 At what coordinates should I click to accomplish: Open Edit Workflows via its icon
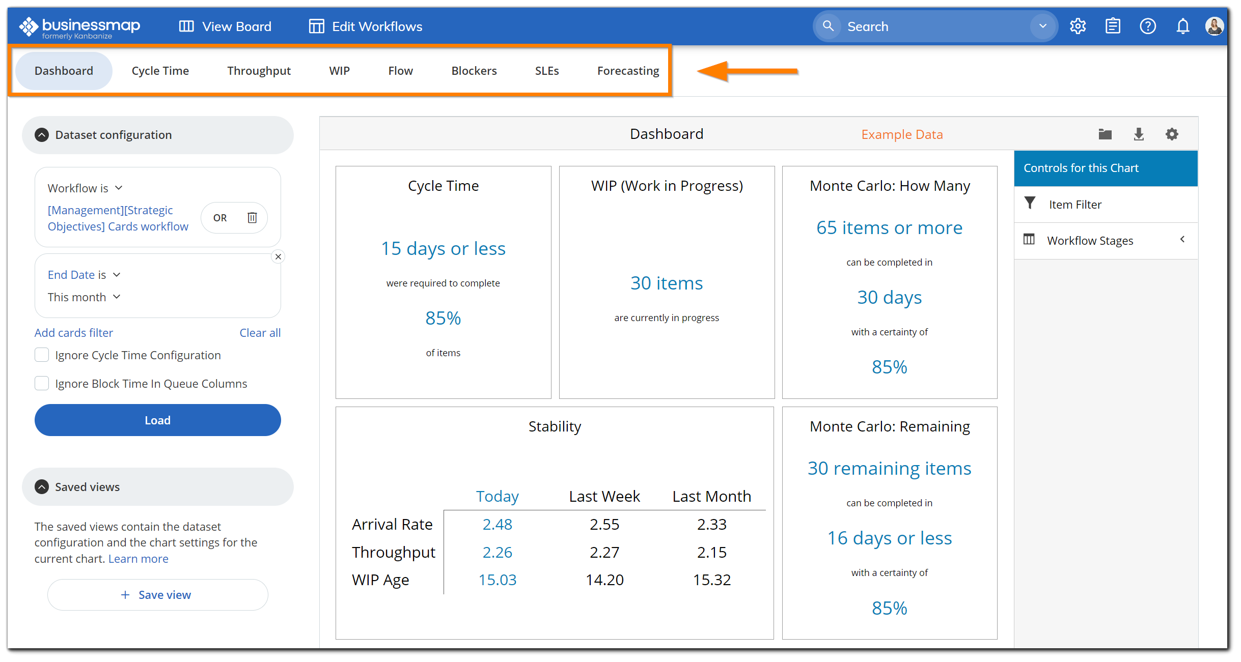pos(316,26)
